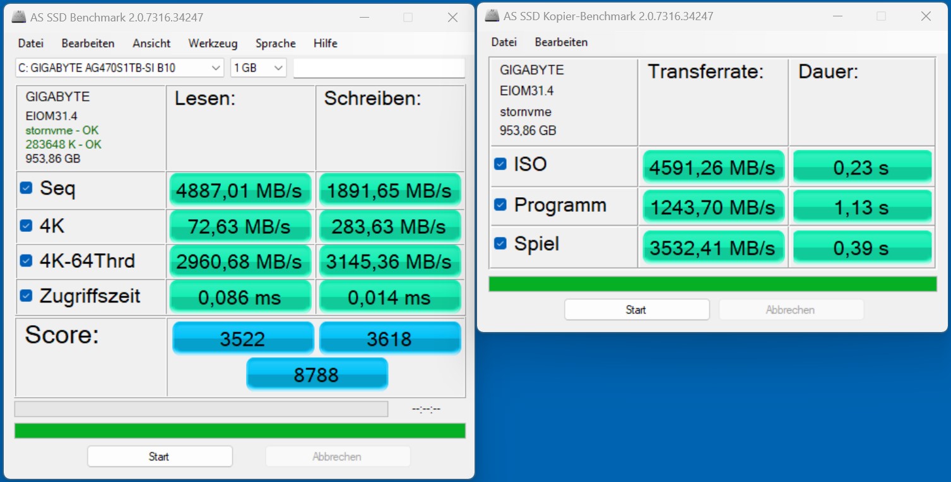This screenshot has height=482, width=951.
Task: Uncheck the 4K test checkbox
Action: [x=26, y=225]
